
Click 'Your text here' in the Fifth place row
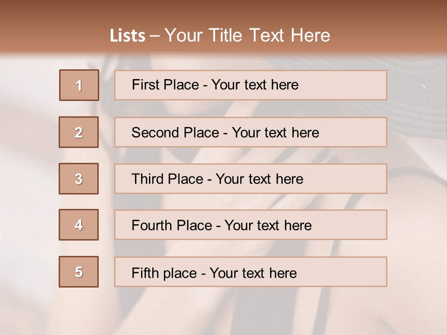coord(253,273)
